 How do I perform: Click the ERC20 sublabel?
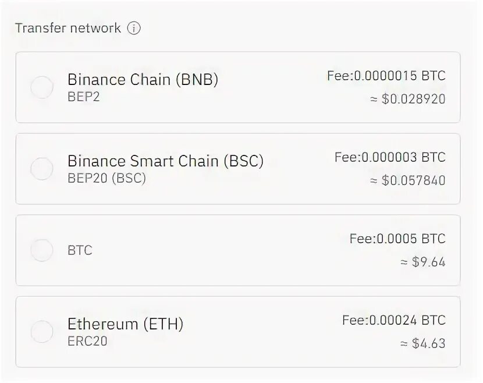click(87, 342)
